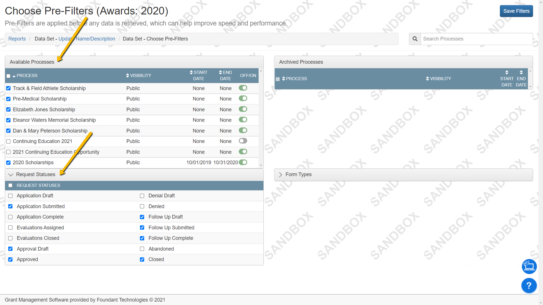Go to Reports breadcrumb link

pos(17,39)
